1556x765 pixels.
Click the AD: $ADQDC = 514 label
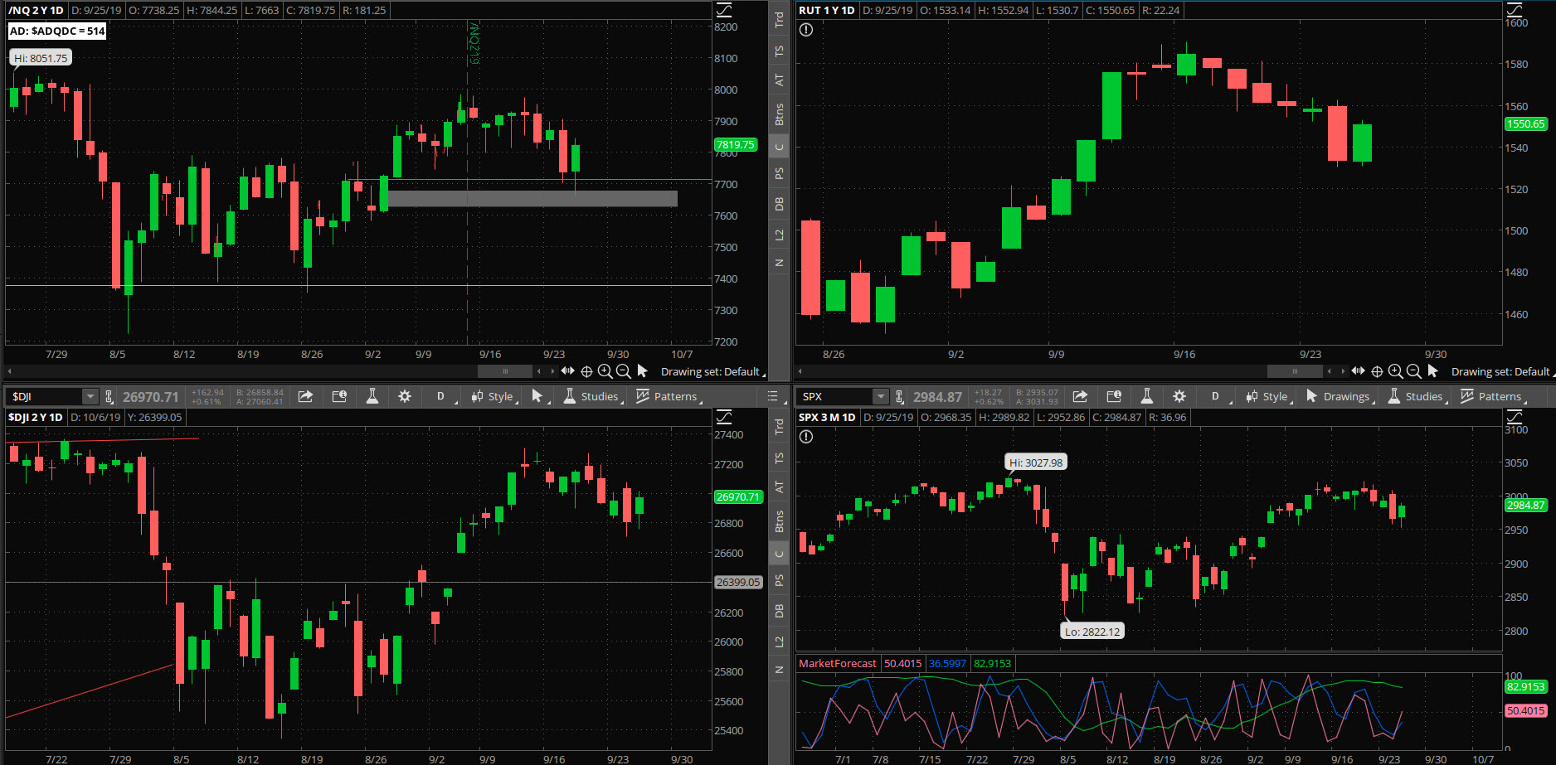57,31
